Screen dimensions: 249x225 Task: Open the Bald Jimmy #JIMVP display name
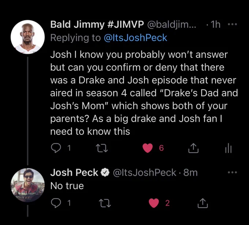97,25
